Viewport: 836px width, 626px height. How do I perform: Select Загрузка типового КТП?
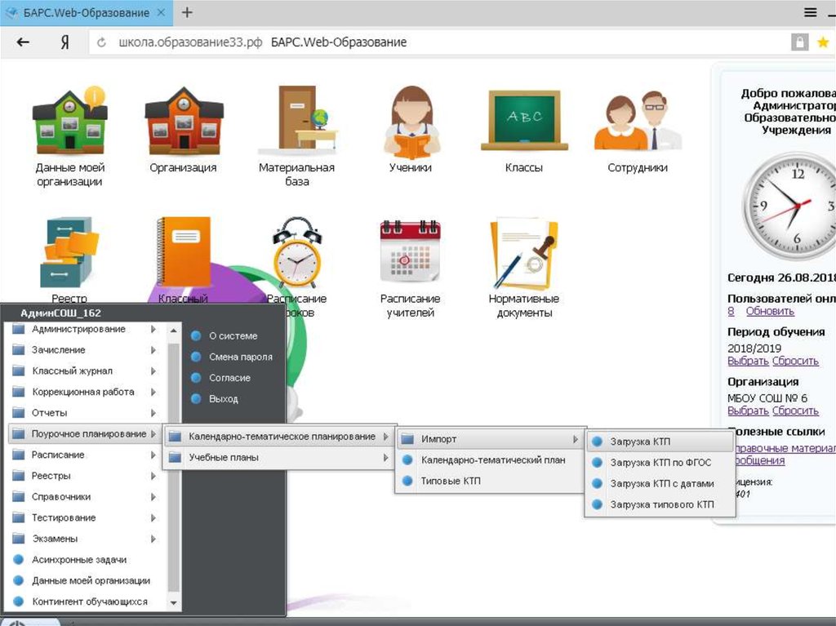coord(661,505)
